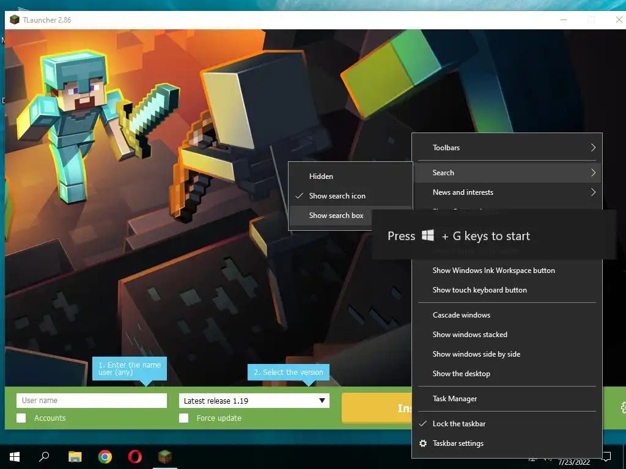Toggle Lock the taskbar option
Screen dimensions: 626x469
click(x=507, y=424)
